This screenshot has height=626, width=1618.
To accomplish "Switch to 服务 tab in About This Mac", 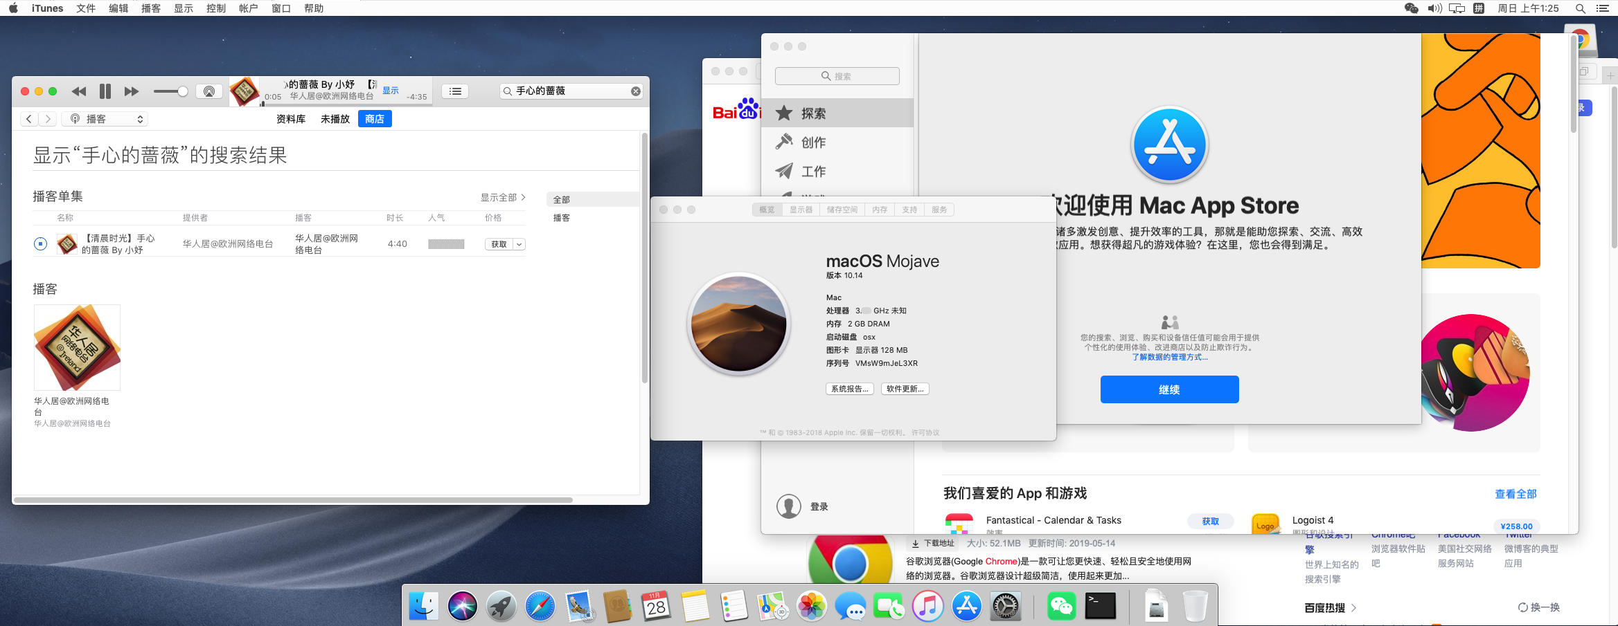I will click(x=939, y=210).
